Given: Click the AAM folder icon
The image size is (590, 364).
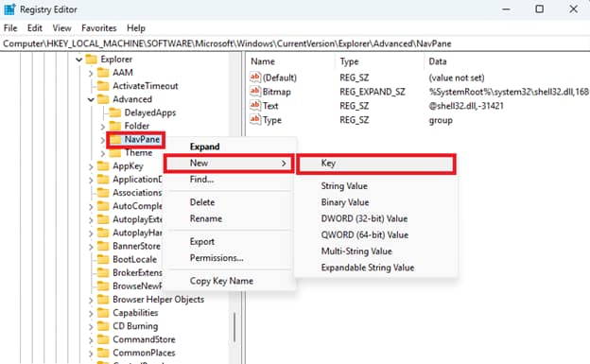Looking at the screenshot, I should (103, 72).
